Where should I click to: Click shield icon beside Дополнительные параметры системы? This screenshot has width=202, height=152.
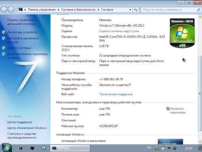(x=4, y=54)
